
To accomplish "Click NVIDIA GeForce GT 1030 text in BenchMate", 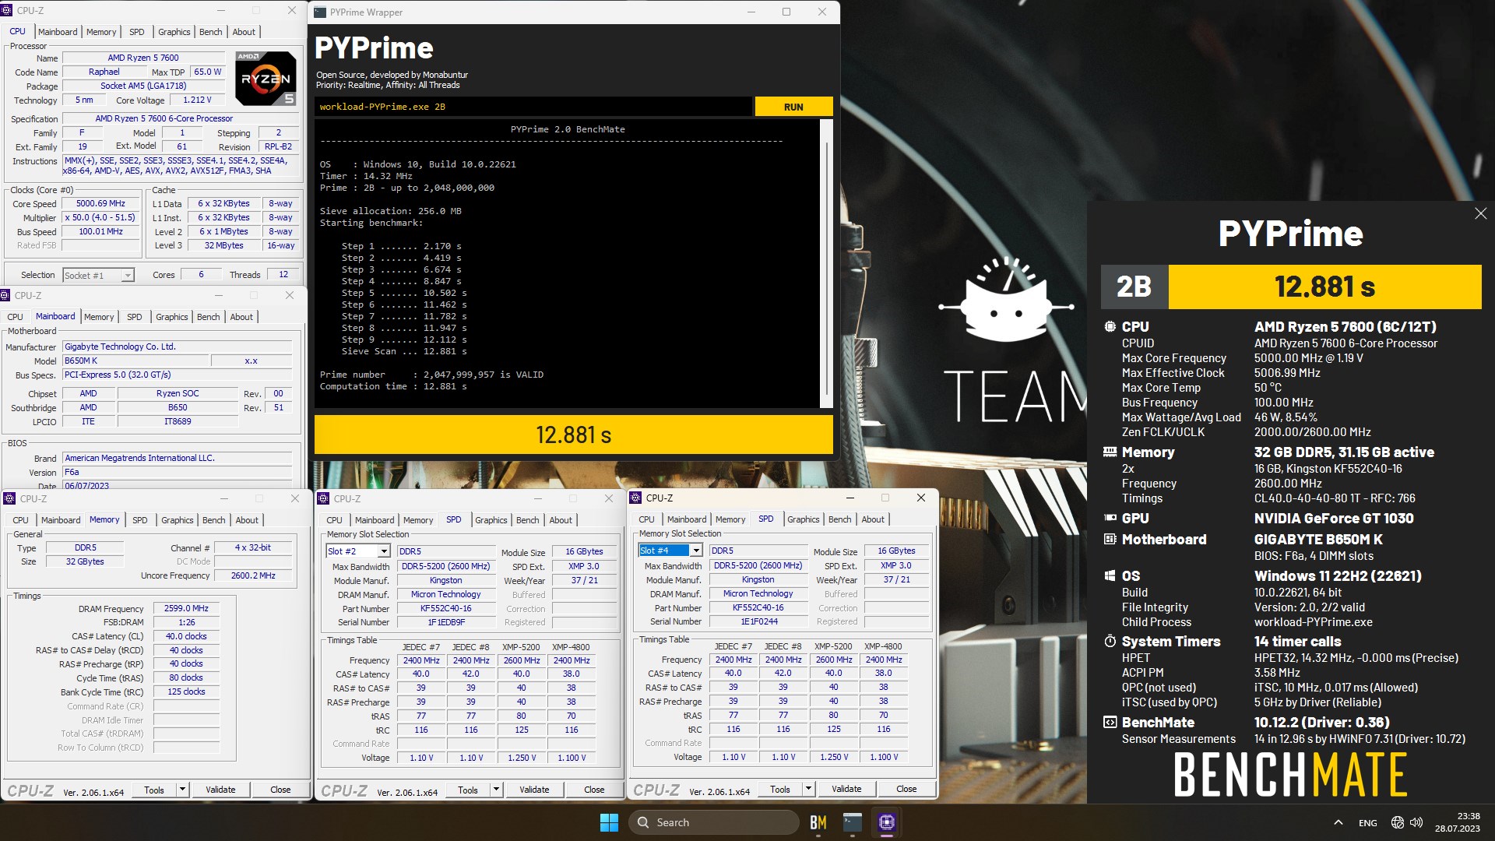I will click(x=1333, y=518).
